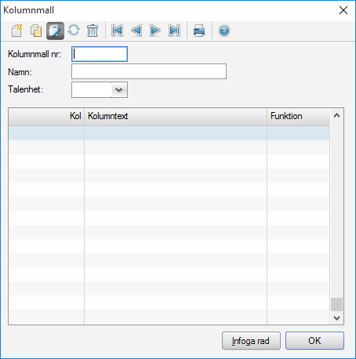Click the New column template icon

pos(17,31)
